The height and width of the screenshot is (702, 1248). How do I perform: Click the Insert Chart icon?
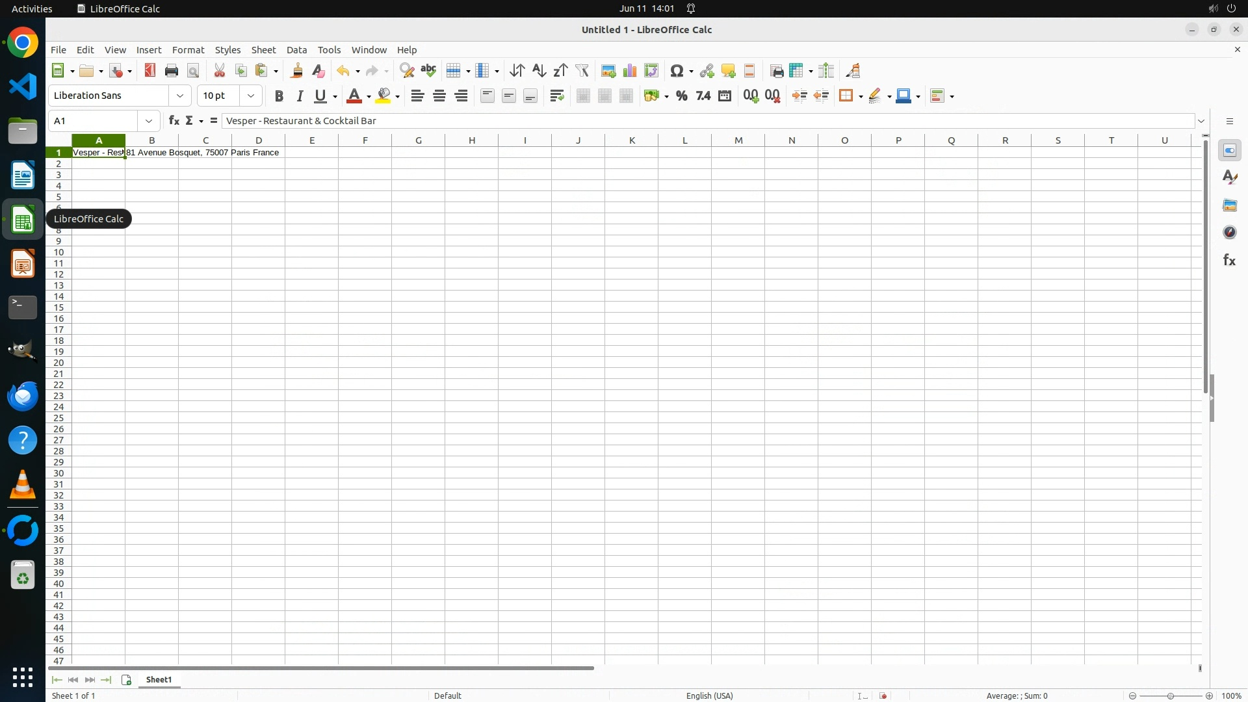click(629, 71)
